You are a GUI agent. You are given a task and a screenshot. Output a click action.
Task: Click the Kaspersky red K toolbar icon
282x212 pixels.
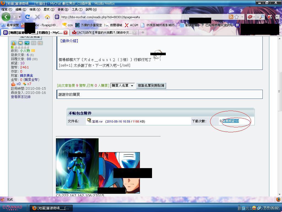coord(270,17)
